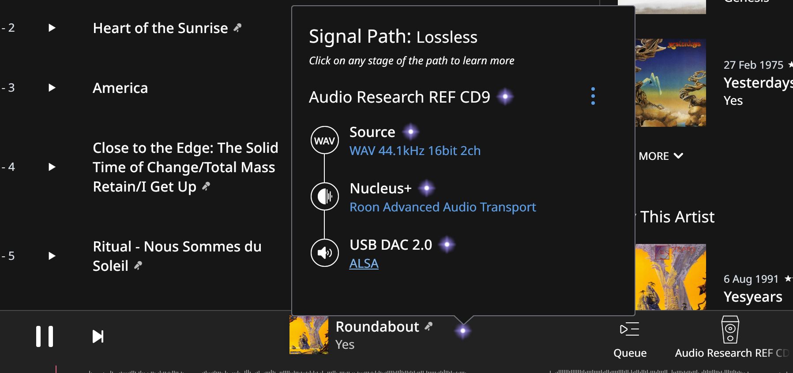Skip to the next track
Image resolution: width=793 pixels, height=373 pixels.
point(98,337)
